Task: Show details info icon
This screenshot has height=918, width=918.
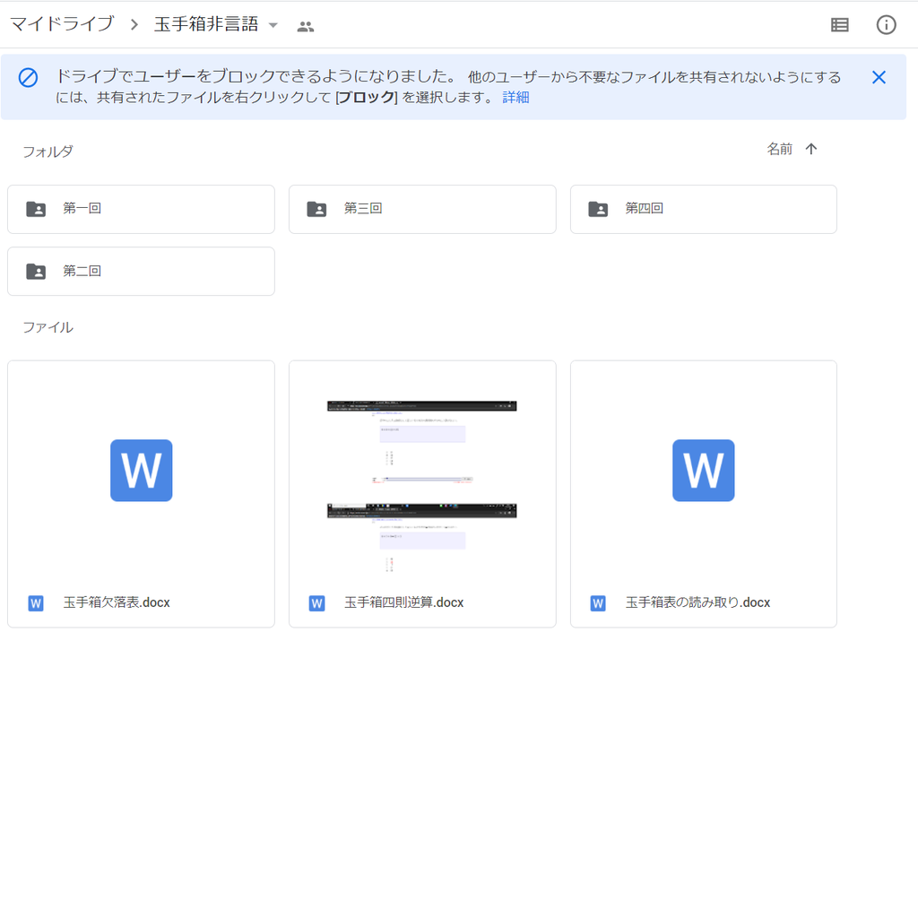Action: 886,24
